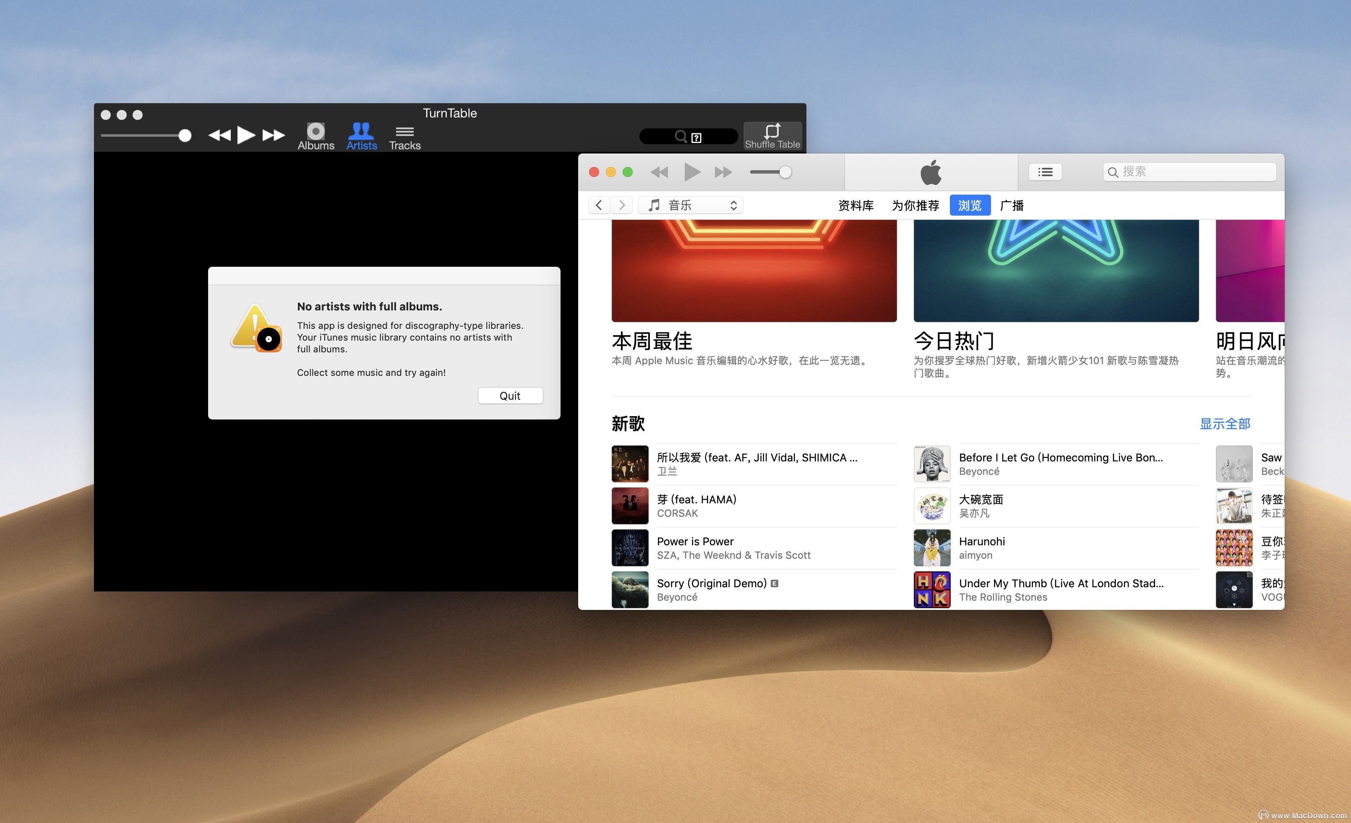Select the song Power is Power
1351x823 pixels.
(695, 542)
